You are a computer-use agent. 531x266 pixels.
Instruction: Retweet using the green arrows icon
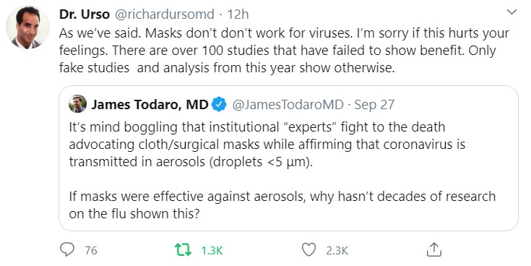(184, 250)
